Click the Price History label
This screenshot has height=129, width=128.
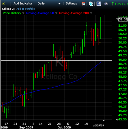point(12,13)
